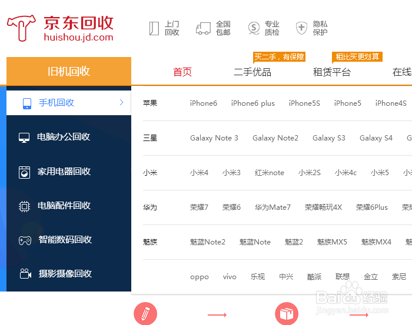Click the camcorder icon beside 摄影摄像回收
412x325 pixels.
(25, 274)
